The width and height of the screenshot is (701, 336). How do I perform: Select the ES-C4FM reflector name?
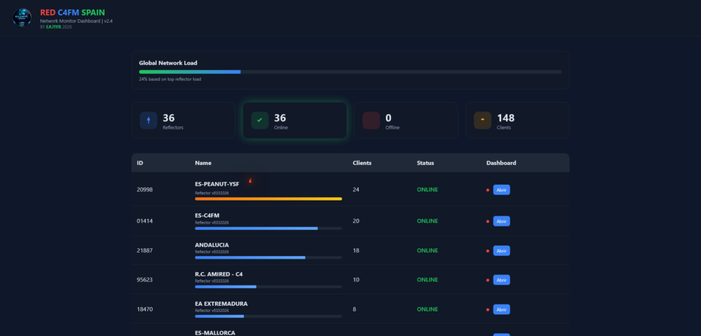pyautogui.click(x=207, y=215)
